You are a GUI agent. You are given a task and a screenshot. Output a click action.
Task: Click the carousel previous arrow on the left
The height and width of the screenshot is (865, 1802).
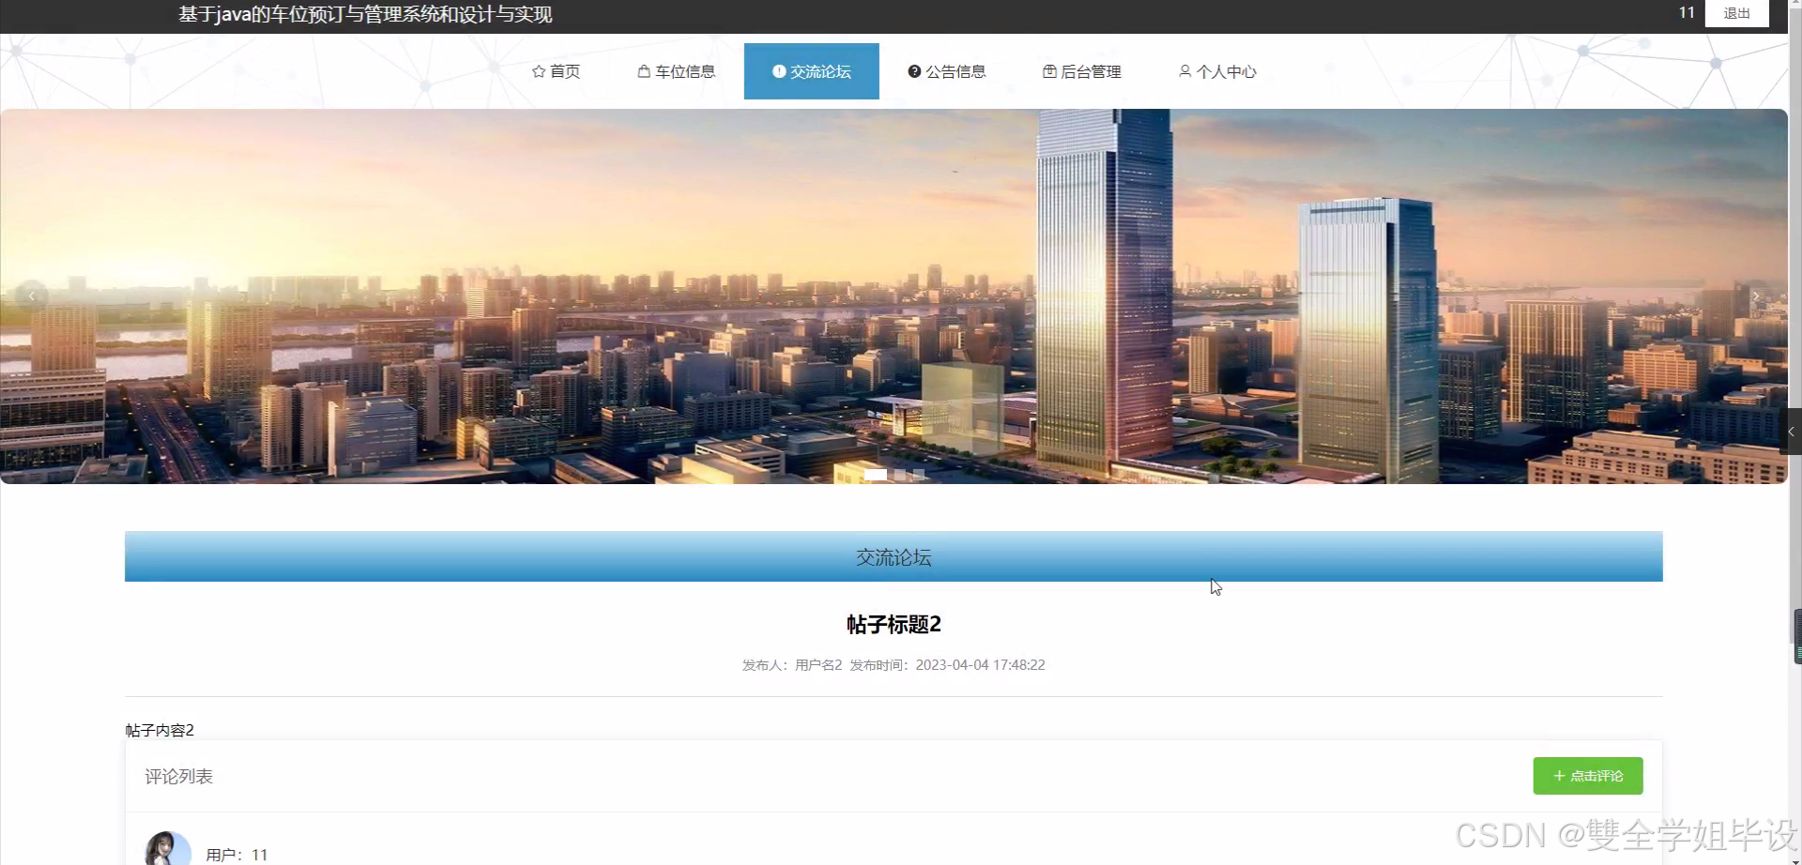(31, 296)
